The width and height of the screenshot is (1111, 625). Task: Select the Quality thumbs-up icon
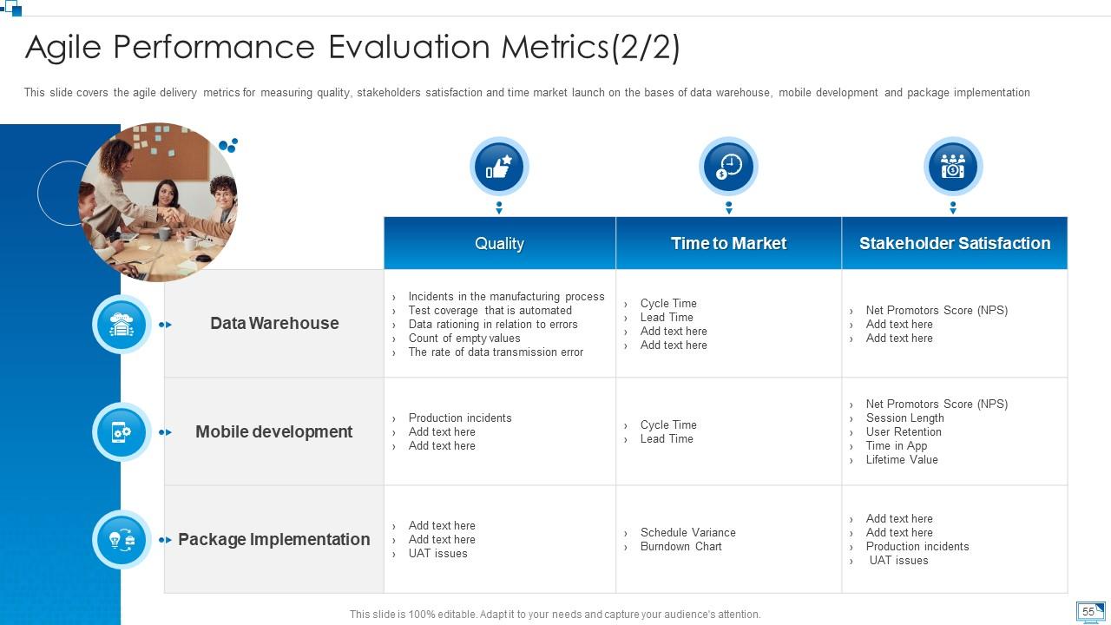pyautogui.click(x=499, y=165)
